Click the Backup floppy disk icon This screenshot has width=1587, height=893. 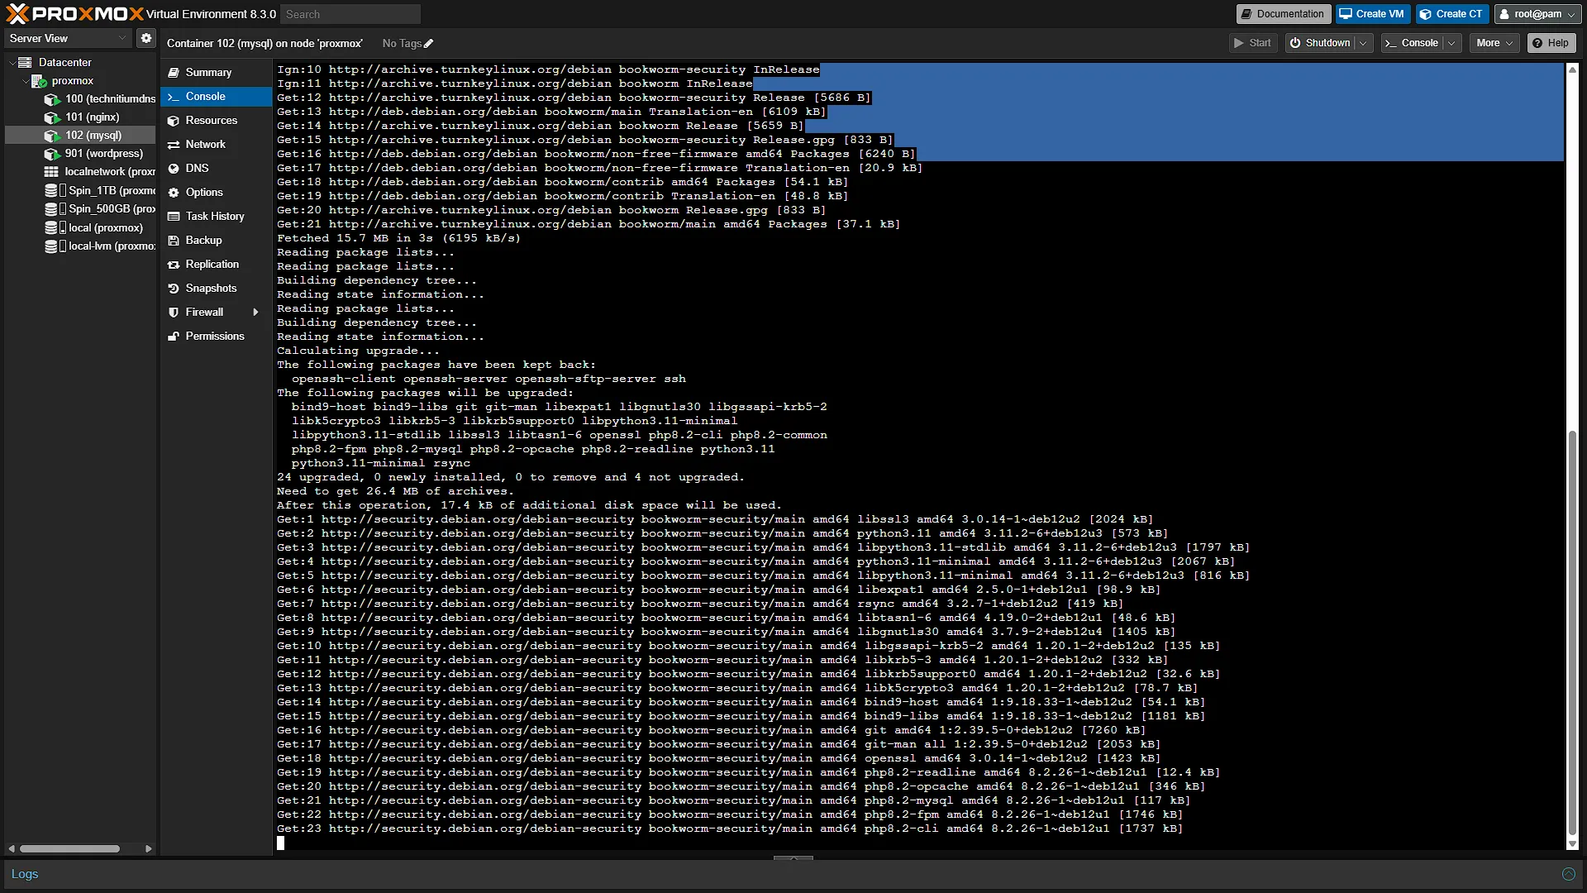pos(174,241)
